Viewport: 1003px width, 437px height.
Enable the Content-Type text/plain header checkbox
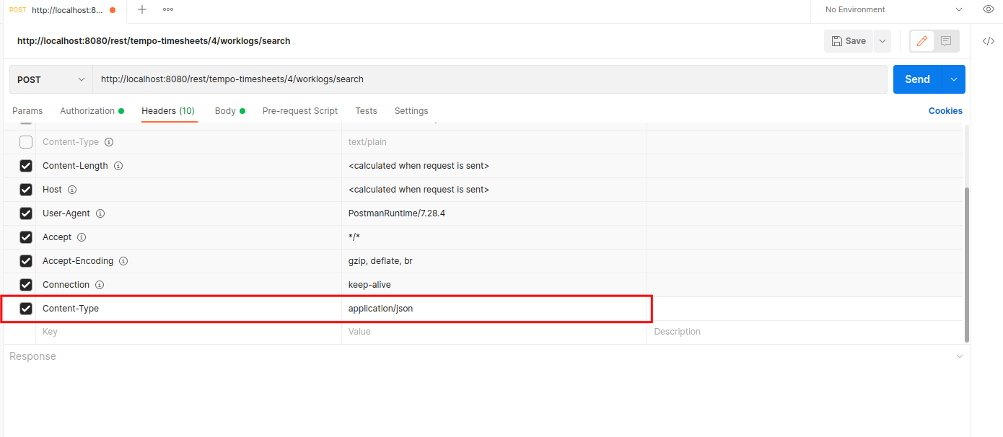point(26,141)
